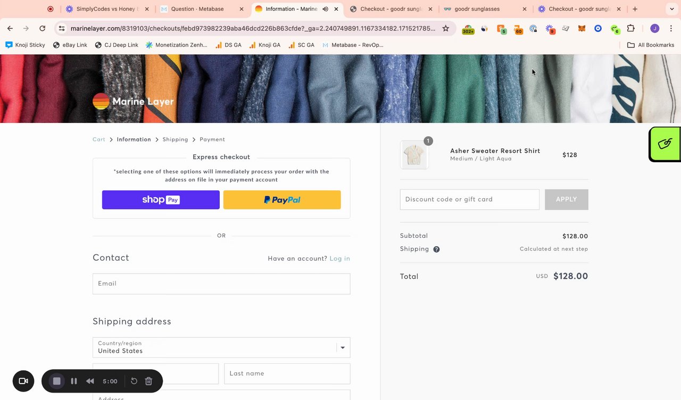The height and width of the screenshot is (400, 681).
Task: Mute the Marine Layer tab audio
Action: click(326, 9)
